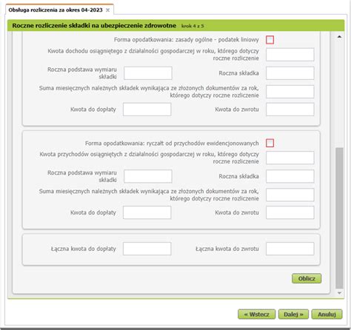351x330 pixels.
Task: Click 'Suma miesięcznych należnych składek' field in ryczałt section
Action: pyautogui.click(x=290, y=195)
